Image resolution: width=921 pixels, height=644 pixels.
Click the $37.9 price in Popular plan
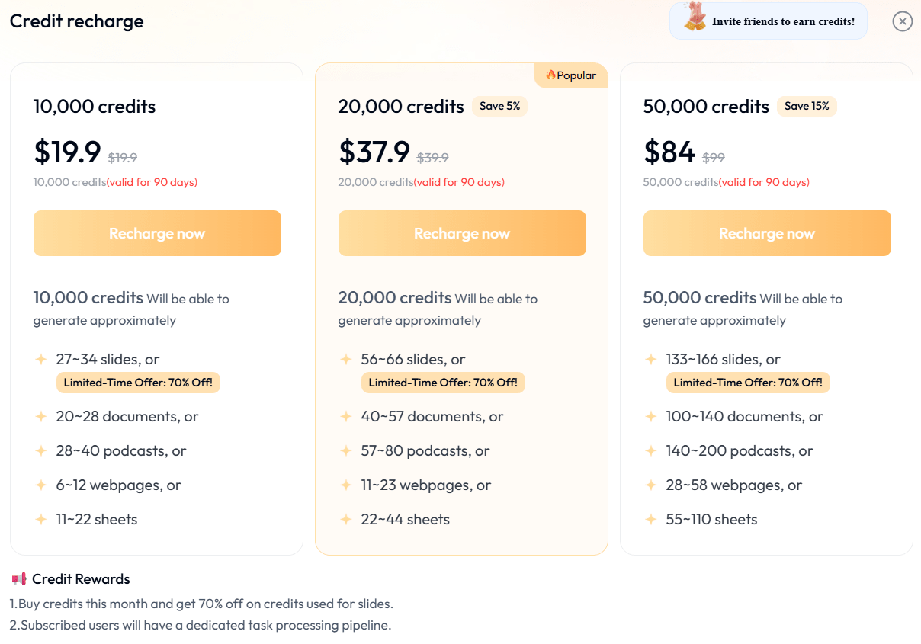pos(374,152)
